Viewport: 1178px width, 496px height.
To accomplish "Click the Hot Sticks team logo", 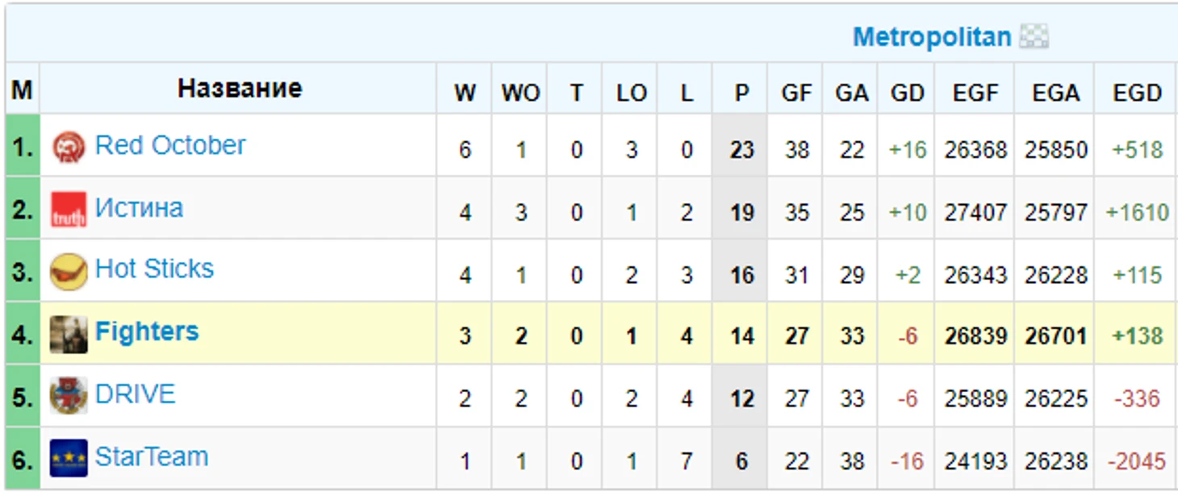I will [69, 272].
